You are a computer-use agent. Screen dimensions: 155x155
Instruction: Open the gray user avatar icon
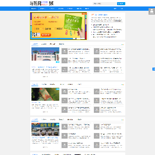(152, 11)
